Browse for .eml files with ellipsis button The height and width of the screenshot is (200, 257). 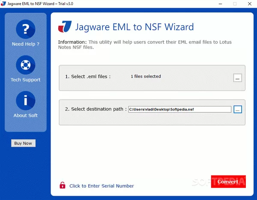tap(237, 78)
